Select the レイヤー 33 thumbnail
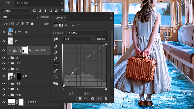The height and width of the screenshot is (109, 194). (x=10, y=32)
